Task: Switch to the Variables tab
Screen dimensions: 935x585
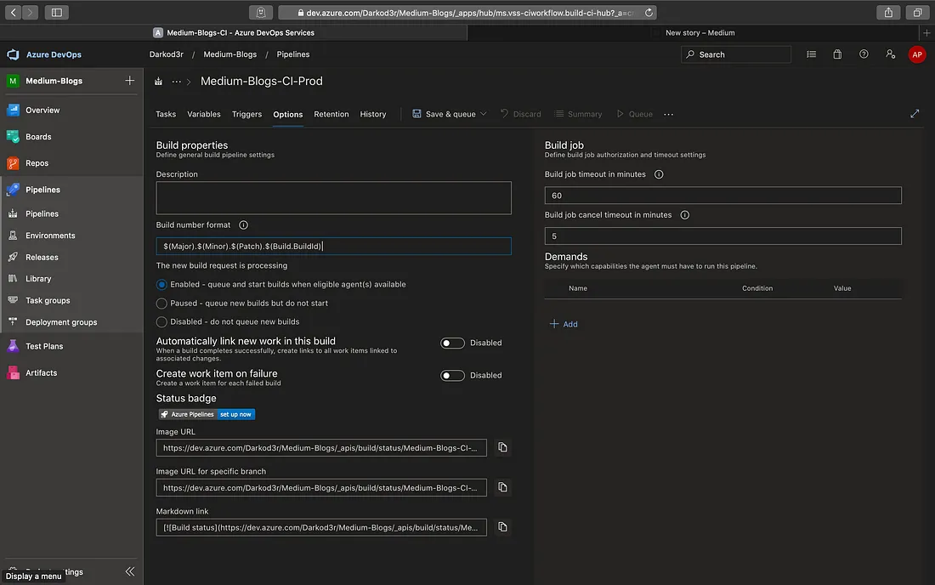Action: click(x=204, y=114)
